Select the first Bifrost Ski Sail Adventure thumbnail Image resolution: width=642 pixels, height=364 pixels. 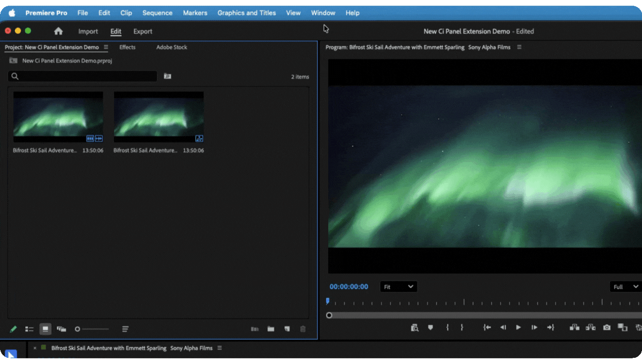(x=58, y=117)
